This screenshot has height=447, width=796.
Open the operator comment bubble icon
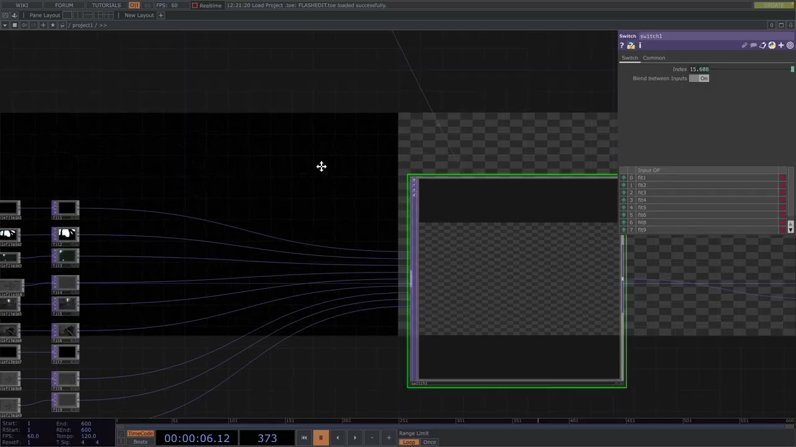[x=754, y=45]
